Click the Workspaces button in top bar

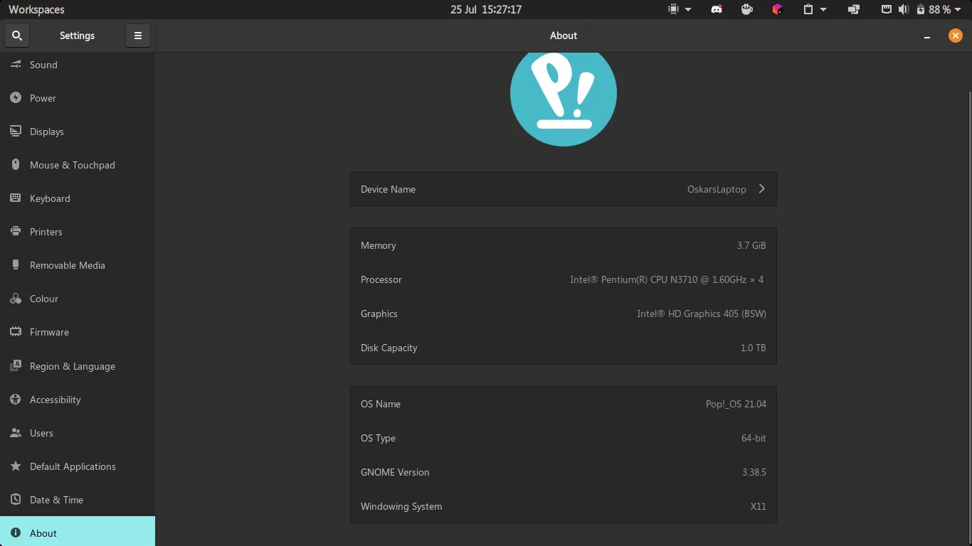pos(36,9)
